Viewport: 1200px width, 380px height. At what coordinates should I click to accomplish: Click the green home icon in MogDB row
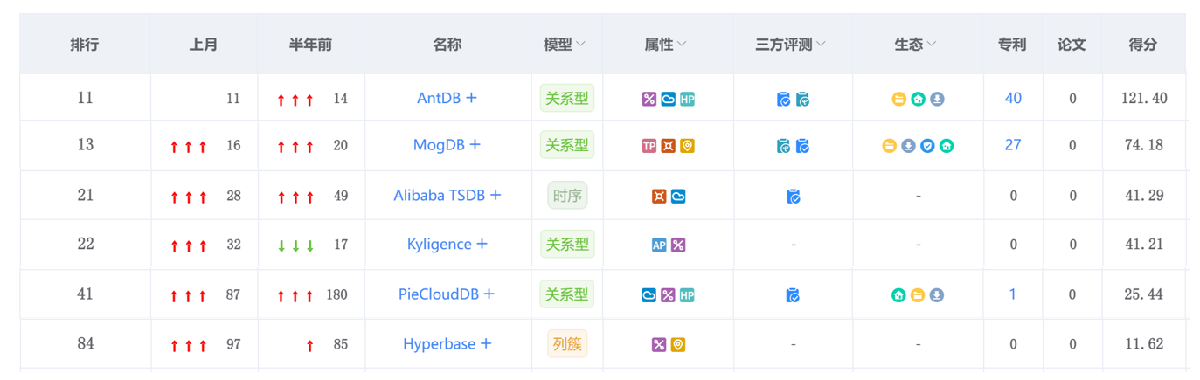coord(947,146)
